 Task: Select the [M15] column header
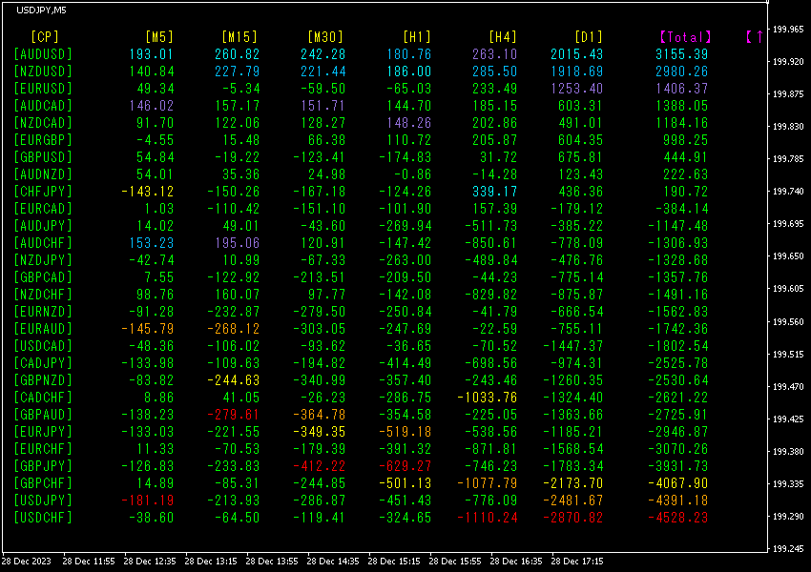point(239,37)
